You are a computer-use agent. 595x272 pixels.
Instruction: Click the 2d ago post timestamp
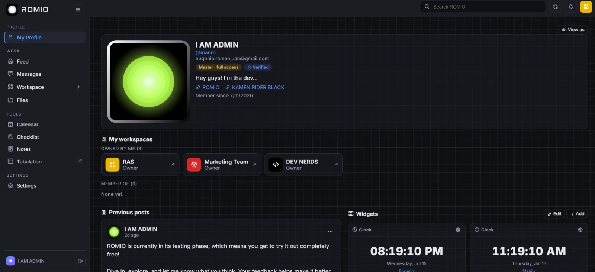pyautogui.click(x=132, y=236)
